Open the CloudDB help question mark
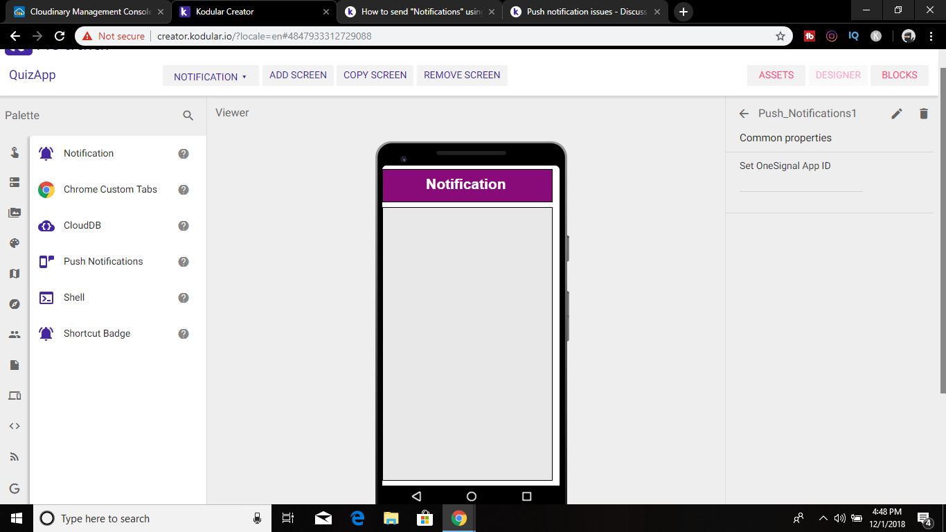 pyautogui.click(x=184, y=226)
